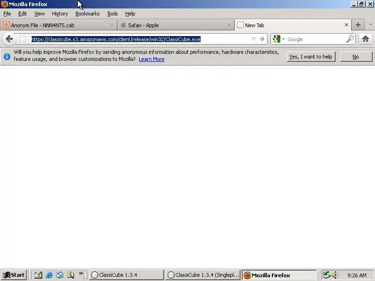Image resolution: width=375 pixels, height=281 pixels.
Task: Switch to the Safari - Apple tab
Action: 176,25
